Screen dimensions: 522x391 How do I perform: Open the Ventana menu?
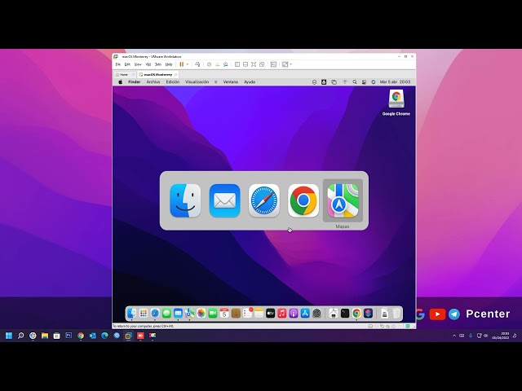tap(230, 81)
